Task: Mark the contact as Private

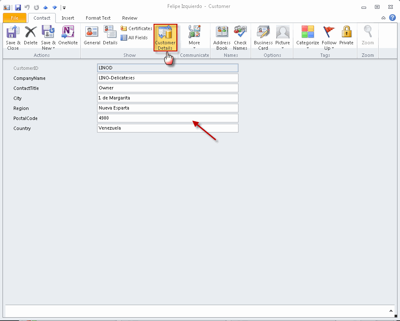Action: (346, 37)
